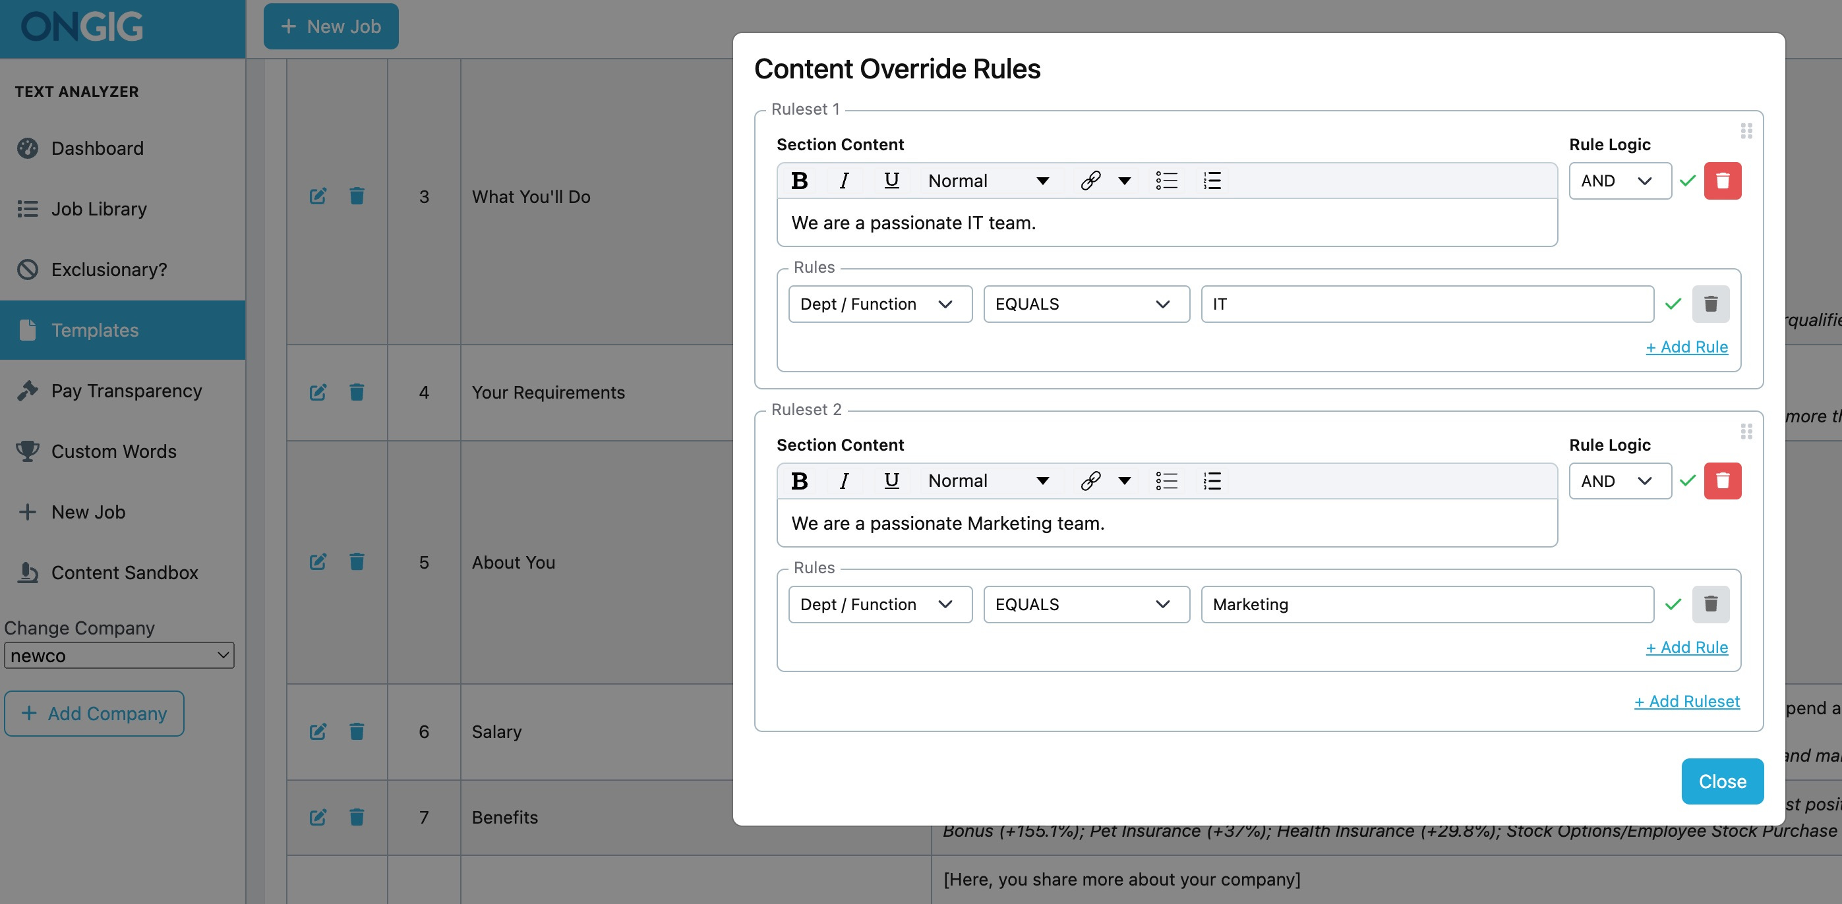This screenshot has width=1842, height=904.
Task: Toggle bold in Ruleset 1 editor
Action: (x=800, y=181)
